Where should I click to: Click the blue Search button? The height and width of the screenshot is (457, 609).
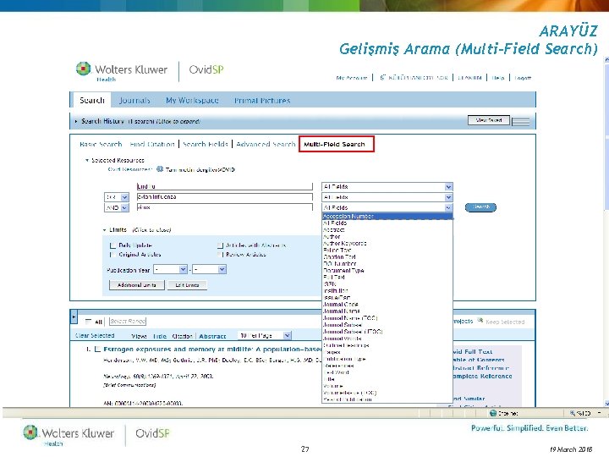coord(480,207)
